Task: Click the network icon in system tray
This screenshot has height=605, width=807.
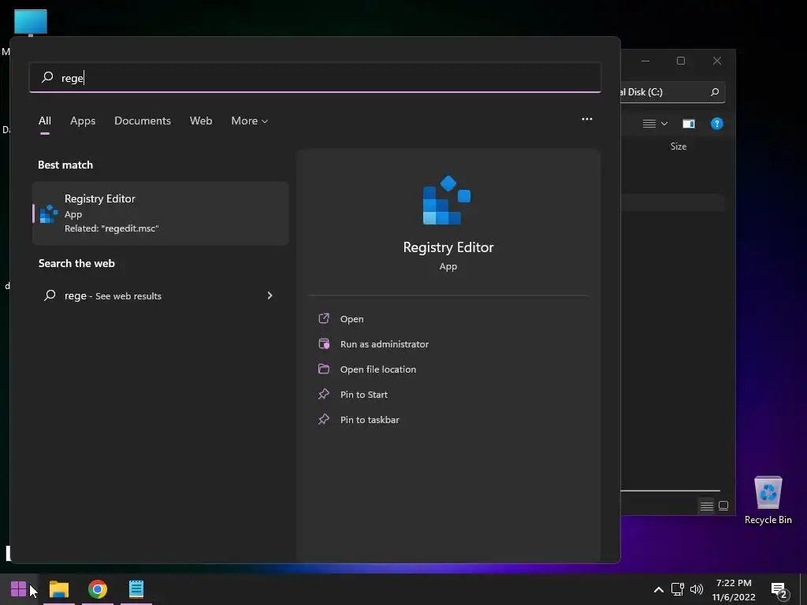Action: [x=677, y=589]
